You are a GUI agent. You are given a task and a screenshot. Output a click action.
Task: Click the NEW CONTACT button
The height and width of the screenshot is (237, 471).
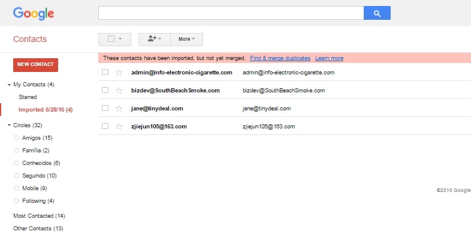35,65
